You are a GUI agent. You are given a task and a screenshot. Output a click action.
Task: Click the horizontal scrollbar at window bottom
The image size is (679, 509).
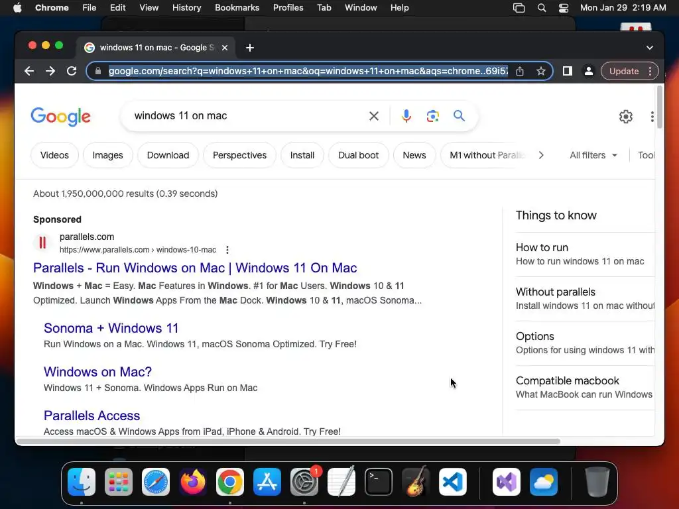(288, 441)
